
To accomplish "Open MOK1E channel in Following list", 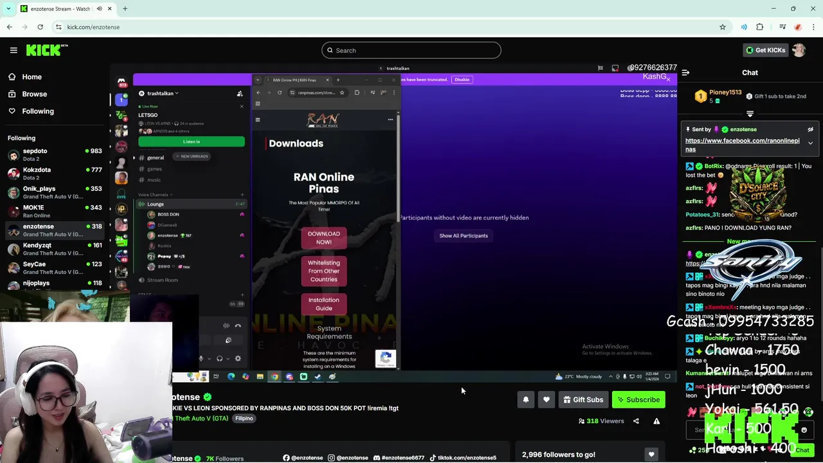I will pyautogui.click(x=55, y=211).
